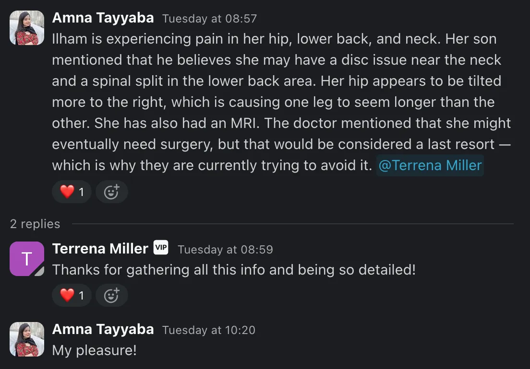Click the Tuesday at 08:57 timestamp

tap(209, 19)
